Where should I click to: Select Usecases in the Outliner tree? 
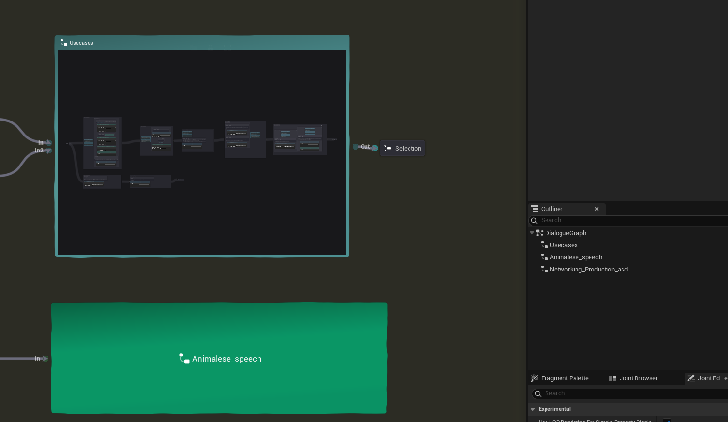pos(563,245)
